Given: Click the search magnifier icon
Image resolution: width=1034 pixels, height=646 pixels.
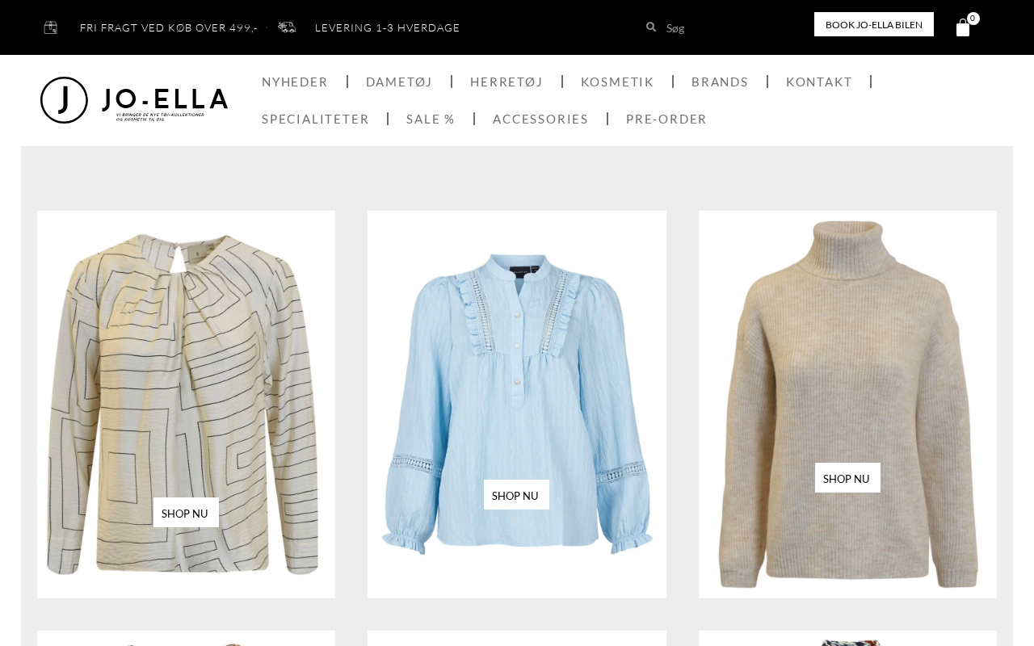Looking at the screenshot, I should (x=651, y=27).
